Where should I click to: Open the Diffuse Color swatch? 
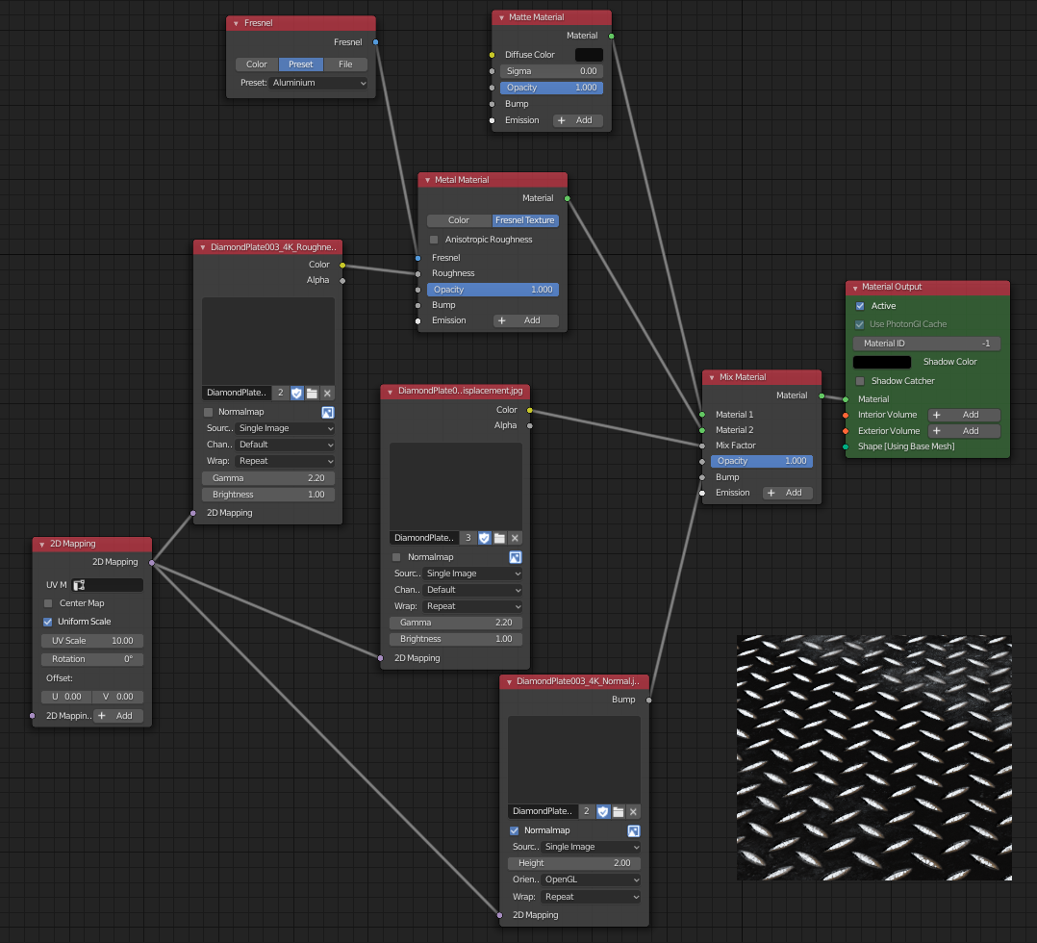coord(589,55)
